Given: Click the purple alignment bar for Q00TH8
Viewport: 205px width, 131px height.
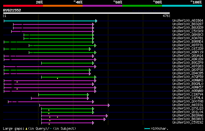Looking at the screenshot, I should click(50, 102).
